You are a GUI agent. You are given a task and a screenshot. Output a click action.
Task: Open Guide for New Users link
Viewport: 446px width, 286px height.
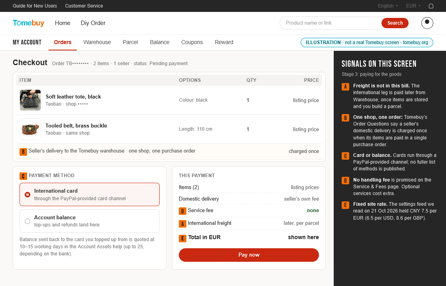35,6
